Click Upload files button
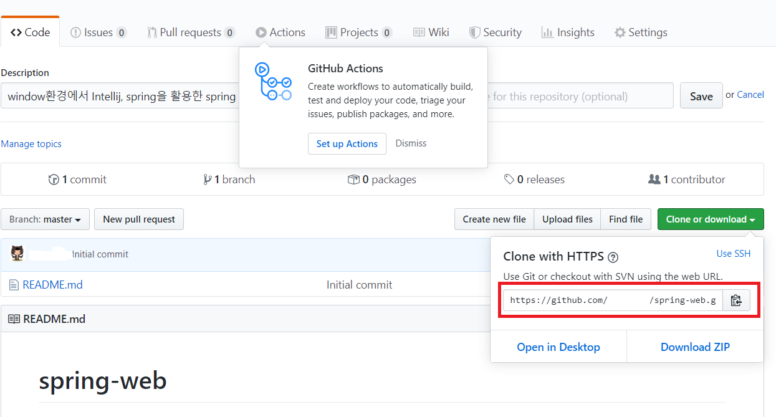 click(x=567, y=219)
